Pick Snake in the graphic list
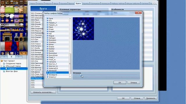 tap(58, 47)
